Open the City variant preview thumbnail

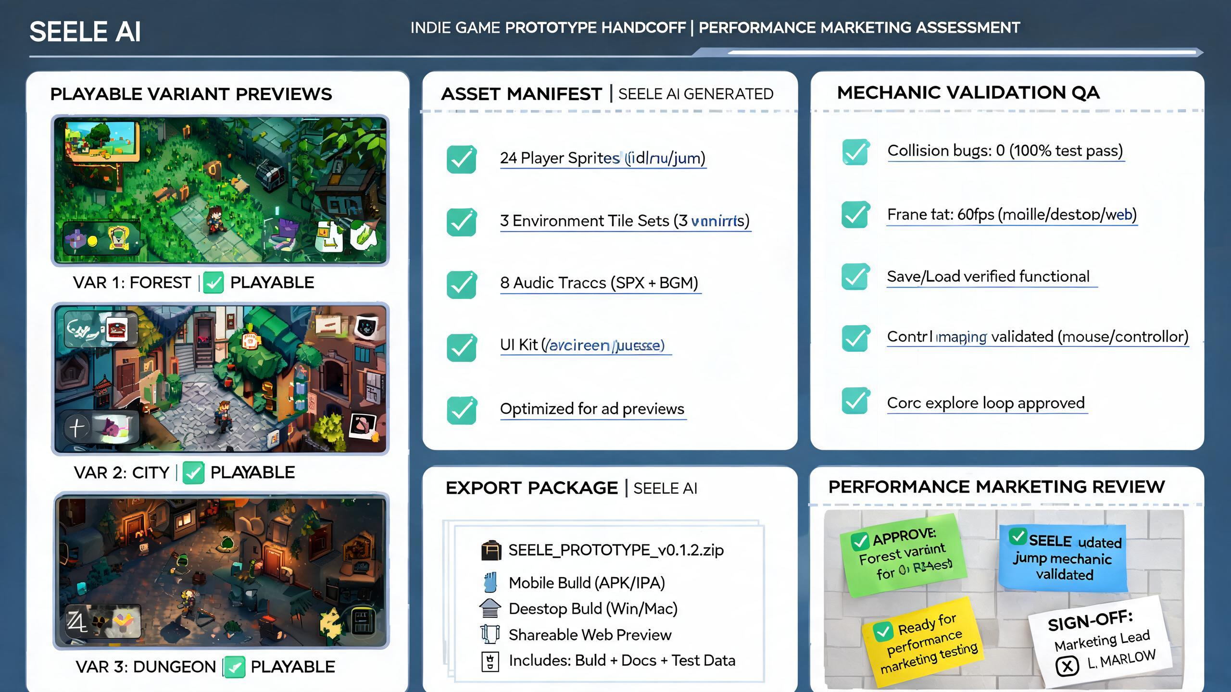coord(220,379)
